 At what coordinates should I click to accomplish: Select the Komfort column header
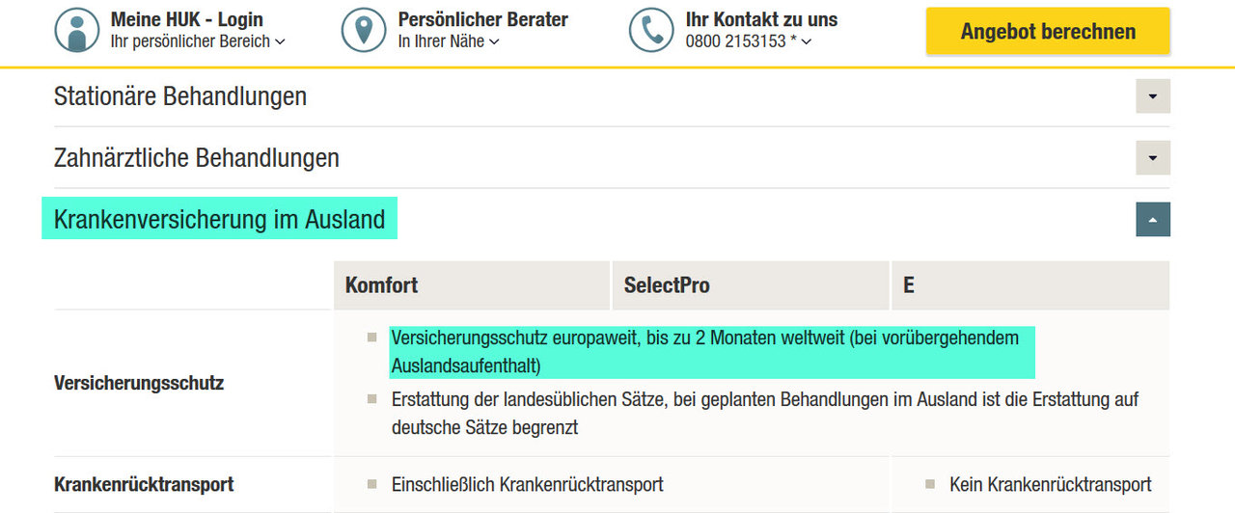pyautogui.click(x=381, y=285)
